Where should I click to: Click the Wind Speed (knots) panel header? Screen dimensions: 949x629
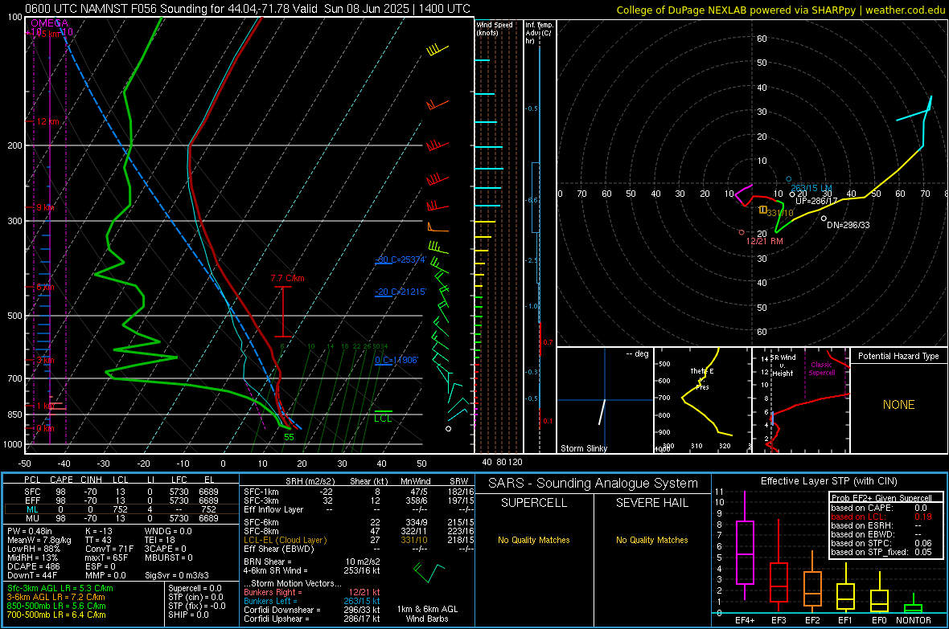click(495, 28)
